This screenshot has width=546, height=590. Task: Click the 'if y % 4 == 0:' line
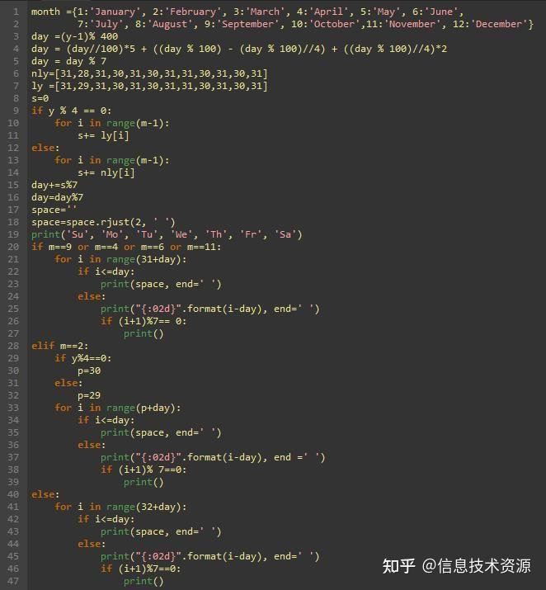72,111
